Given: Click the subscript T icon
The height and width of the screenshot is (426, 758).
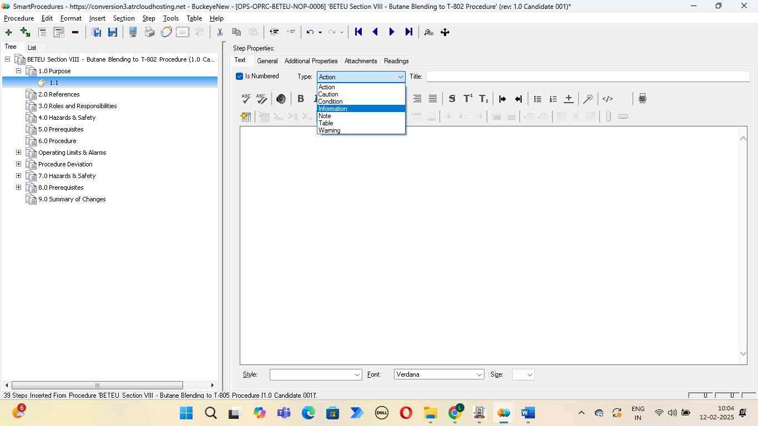Looking at the screenshot, I should click(484, 99).
